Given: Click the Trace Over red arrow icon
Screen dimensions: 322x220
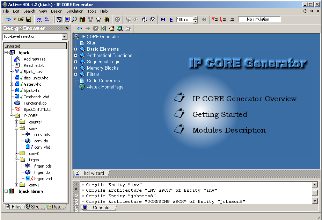Looking at the screenshot, I should pos(223,20).
